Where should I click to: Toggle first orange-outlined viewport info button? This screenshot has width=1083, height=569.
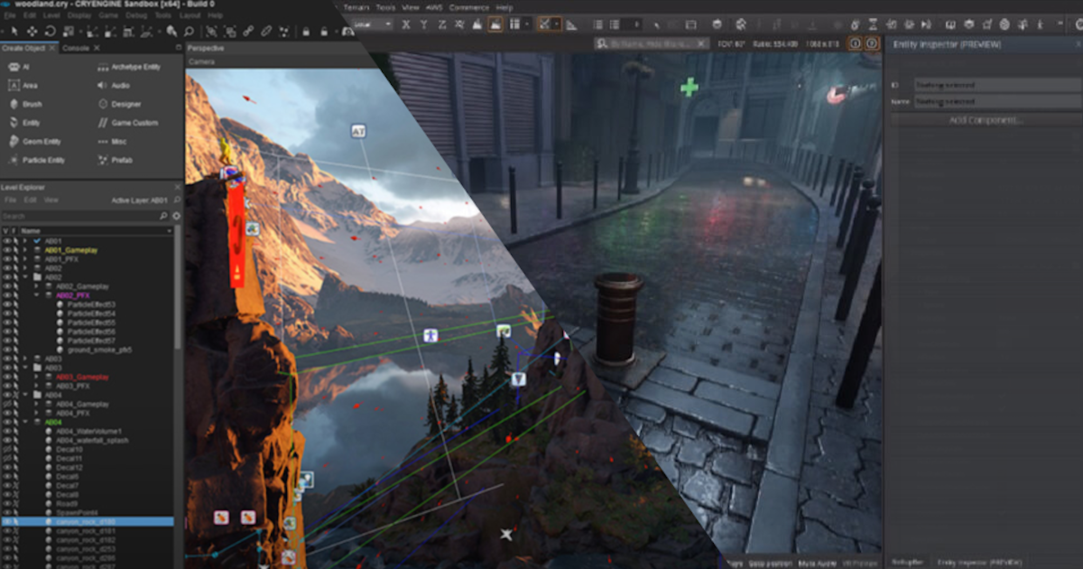tap(855, 44)
